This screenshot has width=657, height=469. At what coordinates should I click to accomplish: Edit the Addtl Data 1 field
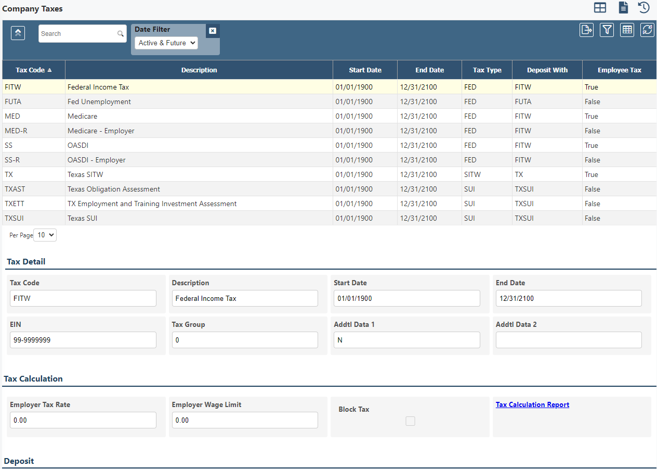tap(407, 340)
